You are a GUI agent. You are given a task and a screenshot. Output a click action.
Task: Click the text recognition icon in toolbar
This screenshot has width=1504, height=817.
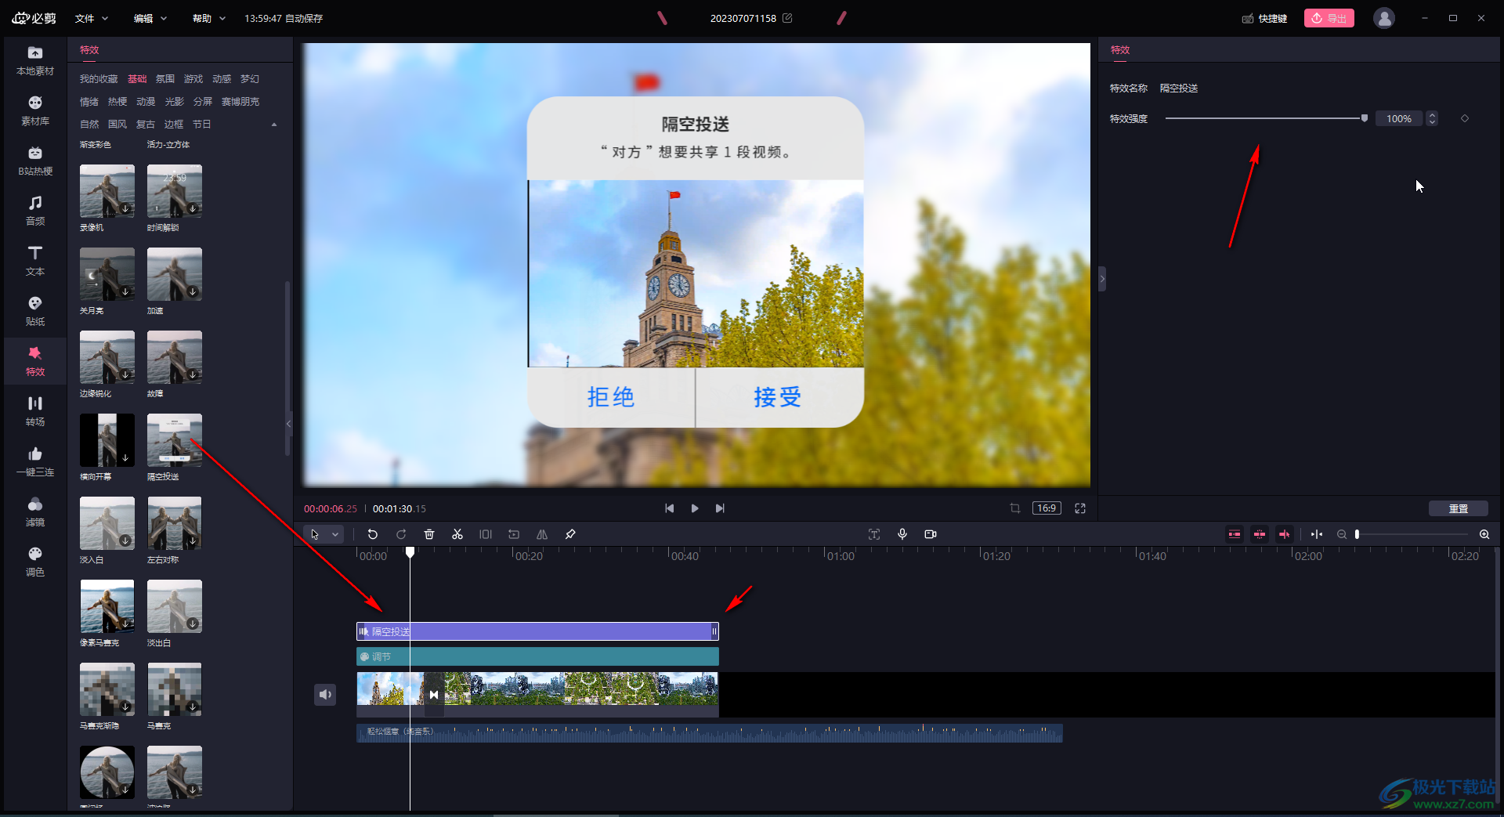(x=874, y=534)
